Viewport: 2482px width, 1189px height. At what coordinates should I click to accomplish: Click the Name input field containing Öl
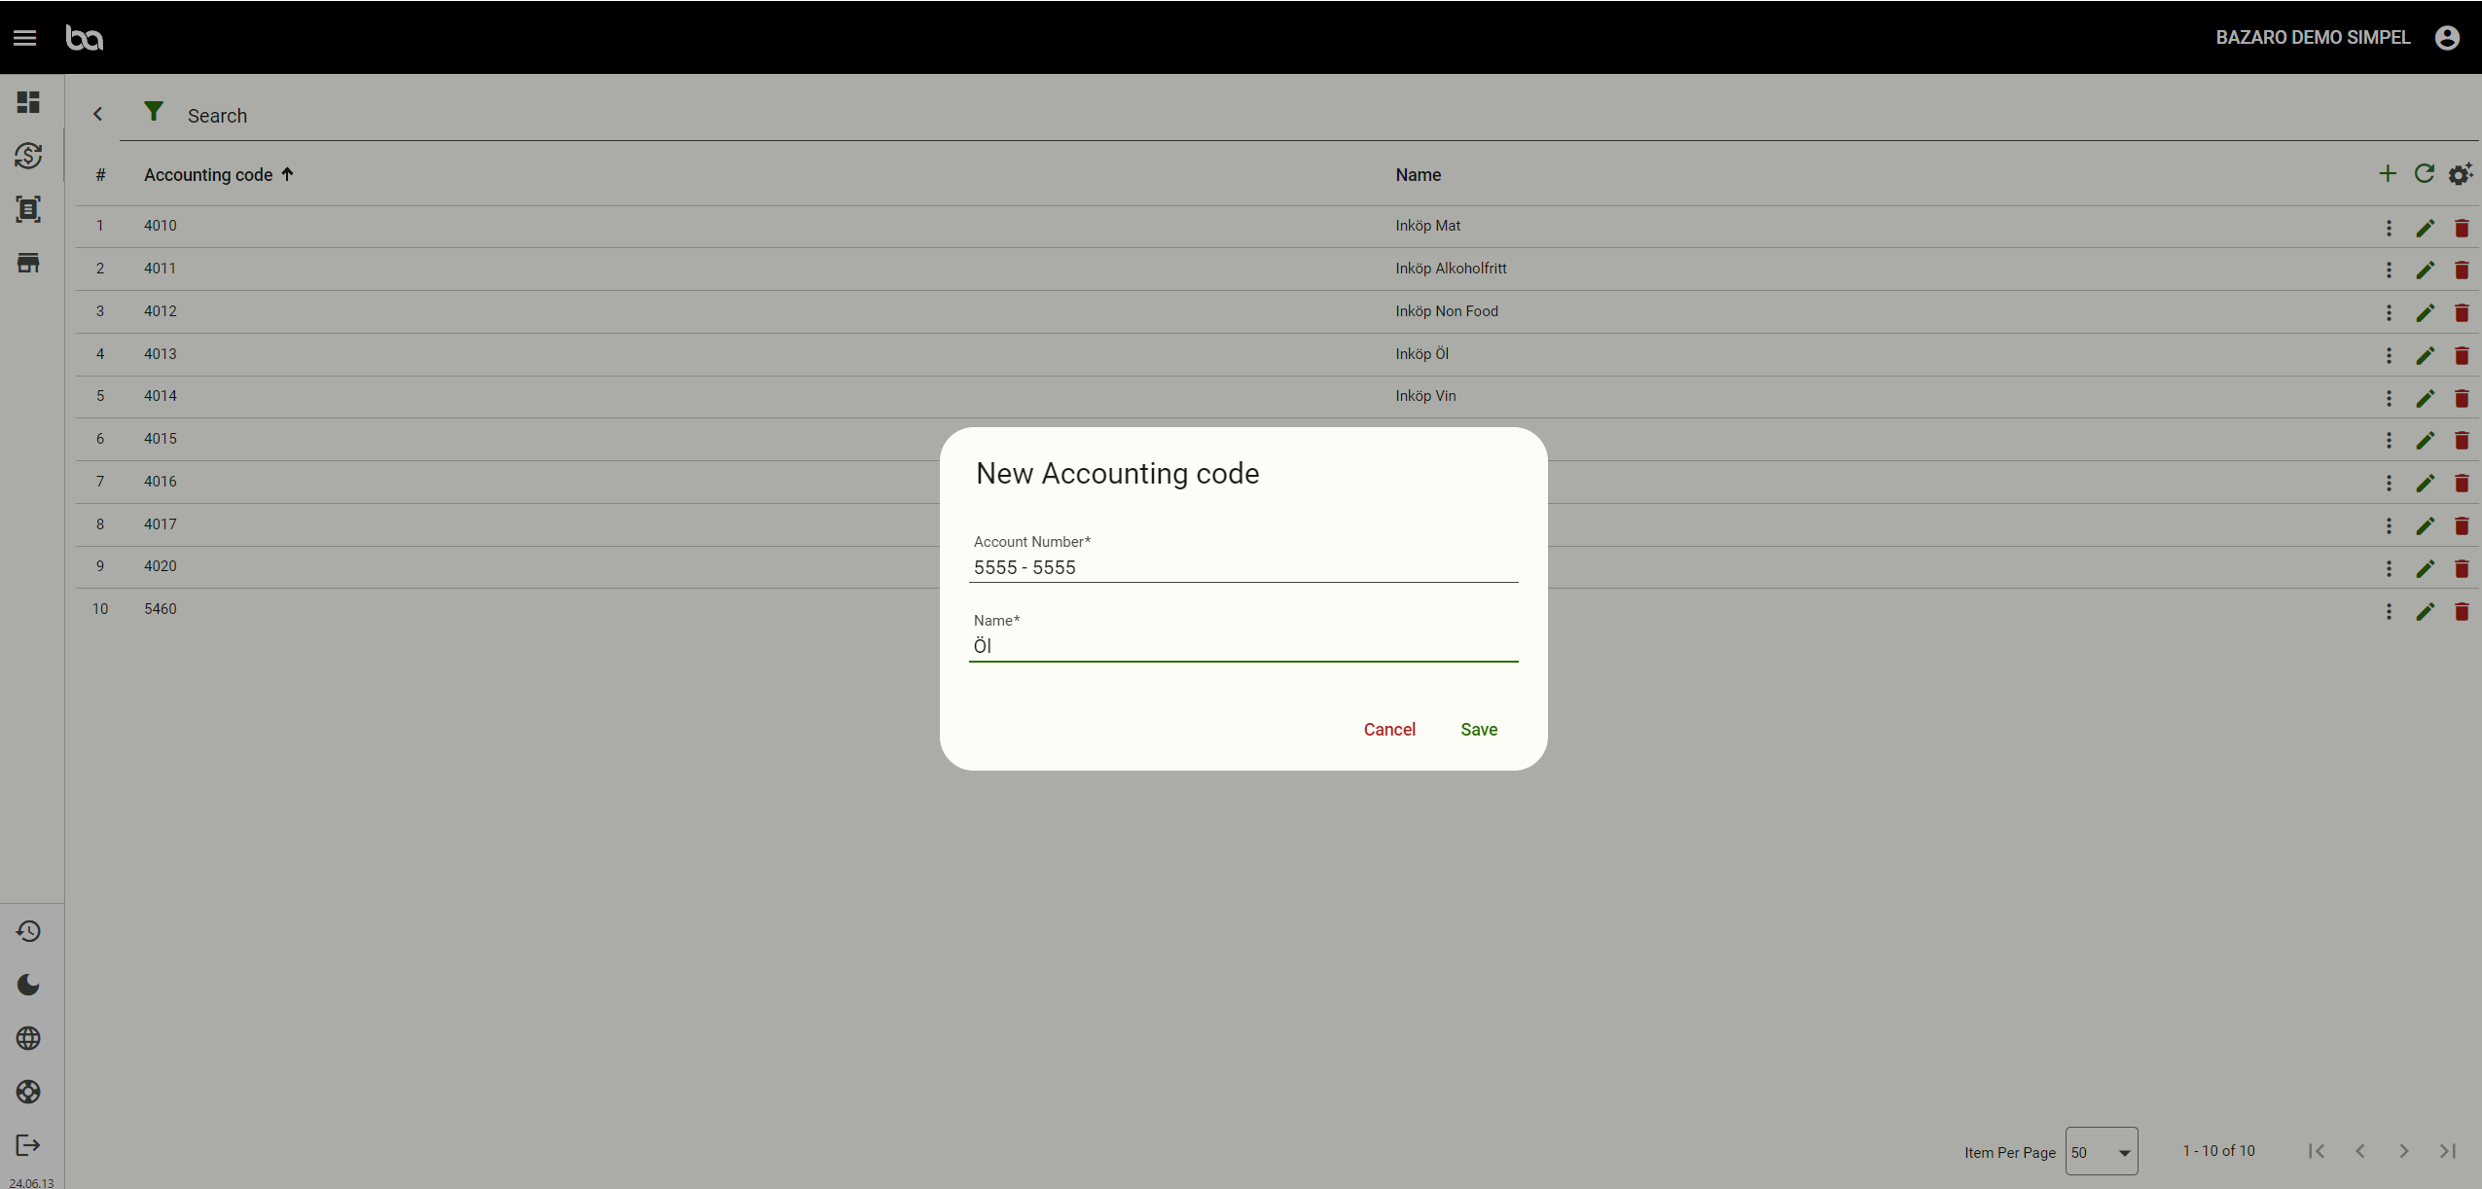1242,646
